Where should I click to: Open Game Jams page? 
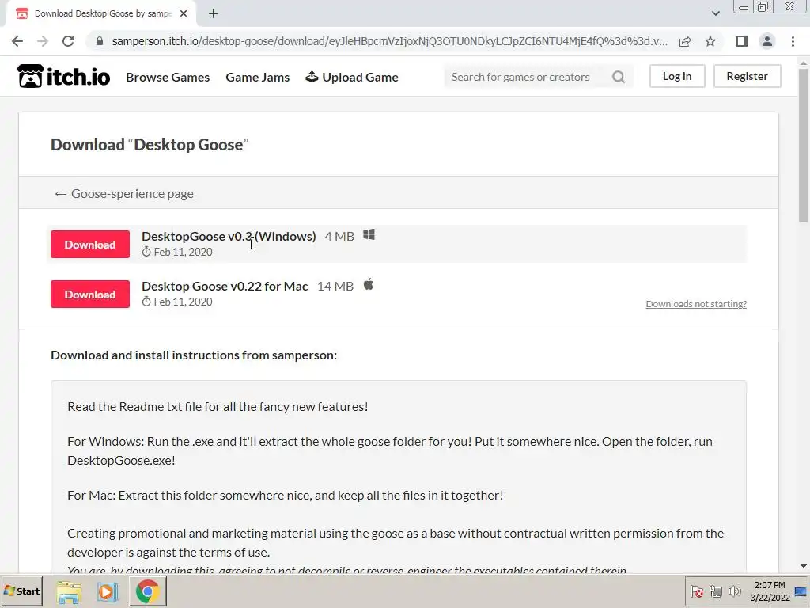(x=257, y=77)
